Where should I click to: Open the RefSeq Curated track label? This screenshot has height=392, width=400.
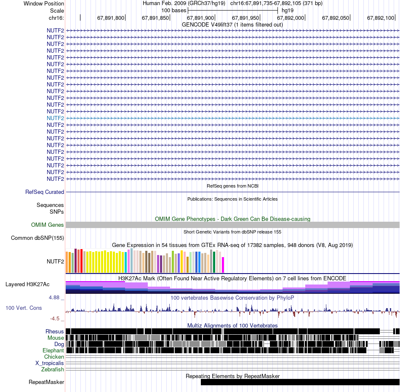click(45, 192)
